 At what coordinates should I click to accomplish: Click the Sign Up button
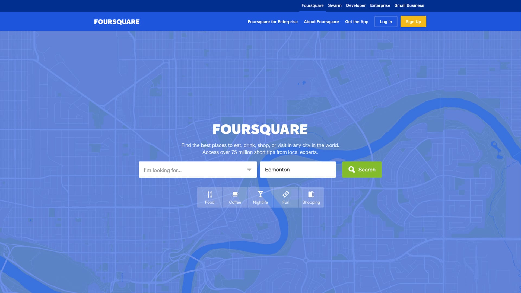point(413,21)
